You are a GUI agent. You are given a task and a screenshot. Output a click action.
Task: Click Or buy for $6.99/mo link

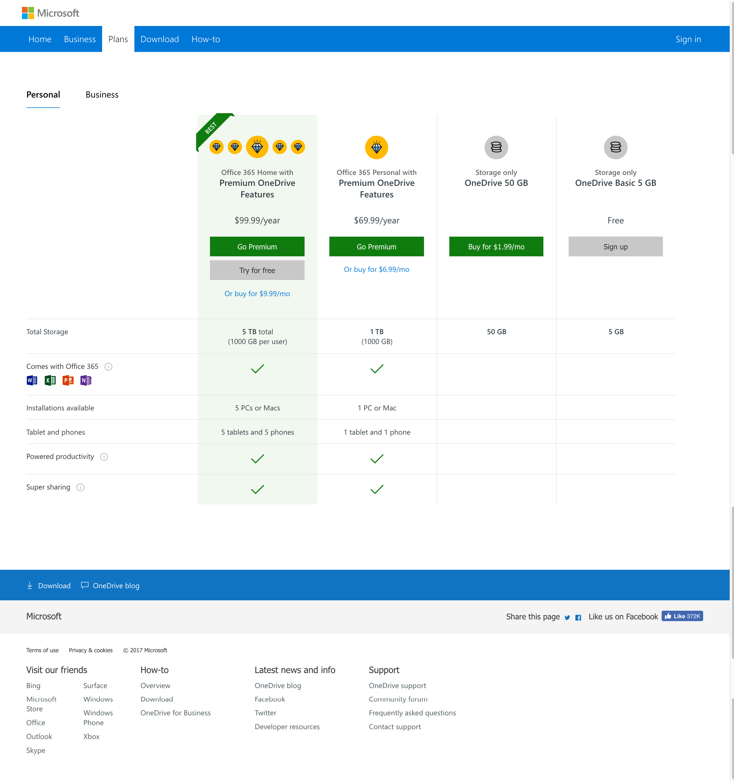tap(376, 269)
